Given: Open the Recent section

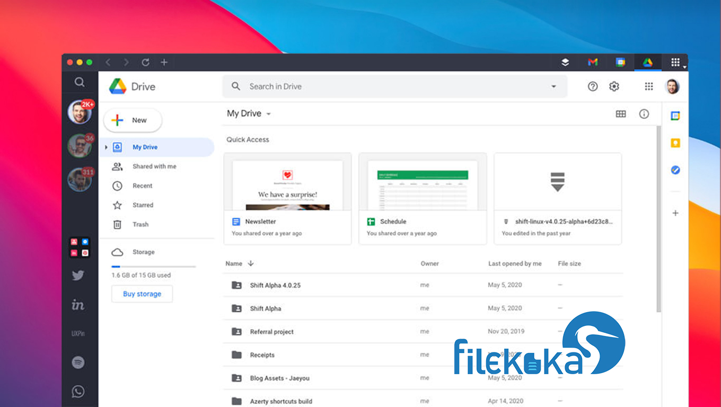Looking at the screenshot, I should click(x=142, y=186).
